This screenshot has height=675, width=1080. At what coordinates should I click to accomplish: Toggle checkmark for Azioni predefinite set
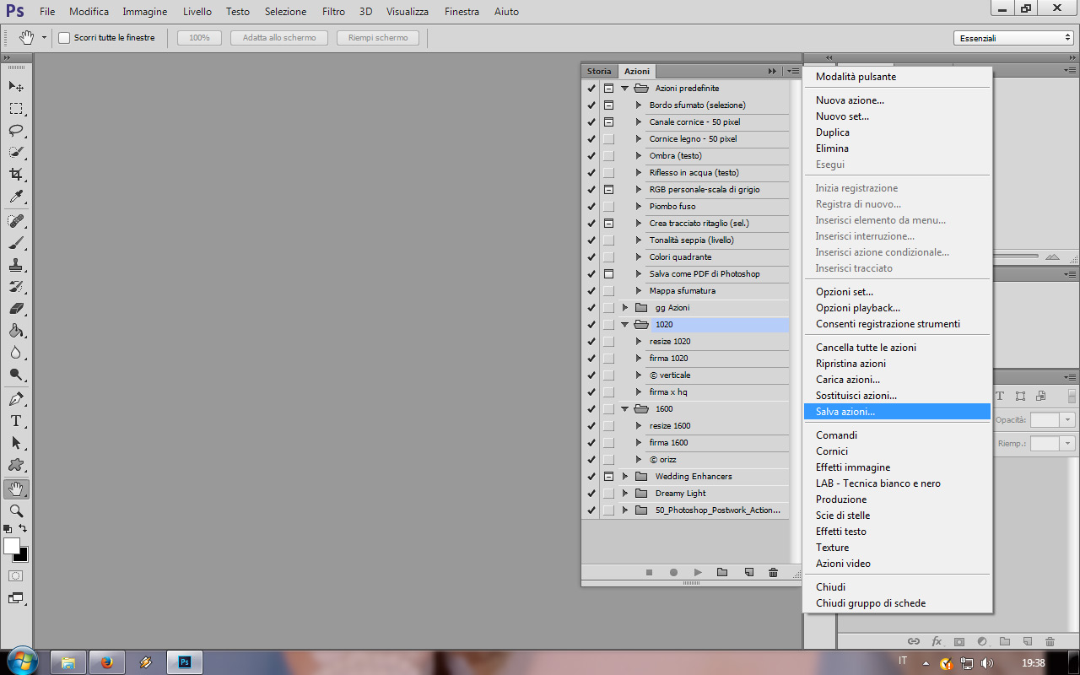tap(591, 88)
